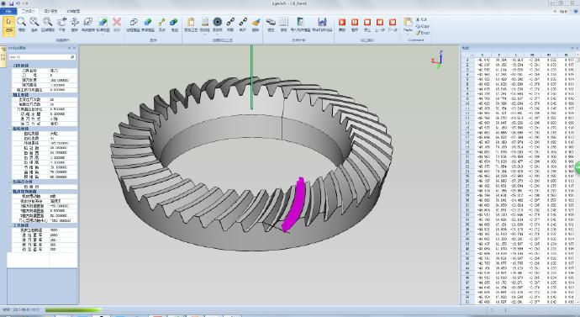Click the XYZ axis orientation indicator

tap(437, 60)
